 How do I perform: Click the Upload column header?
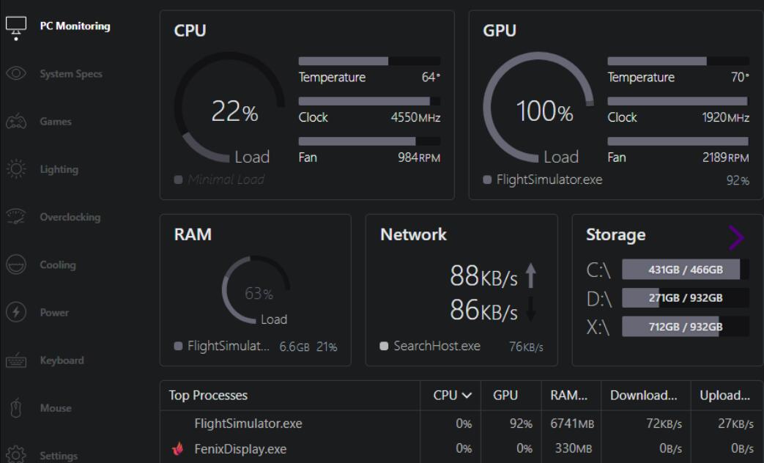pyautogui.click(x=724, y=396)
